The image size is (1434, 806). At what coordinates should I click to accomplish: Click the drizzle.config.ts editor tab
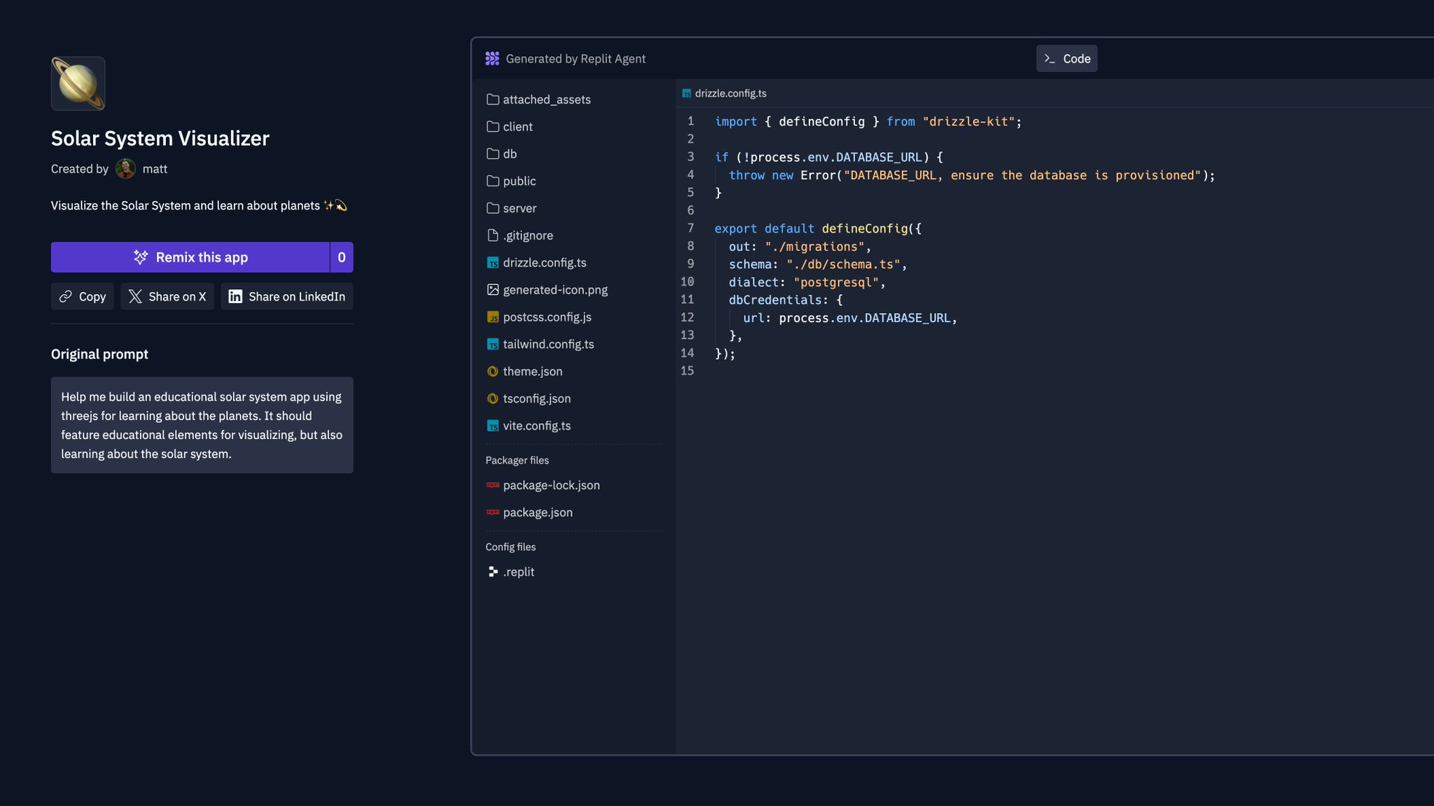point(725,93)
